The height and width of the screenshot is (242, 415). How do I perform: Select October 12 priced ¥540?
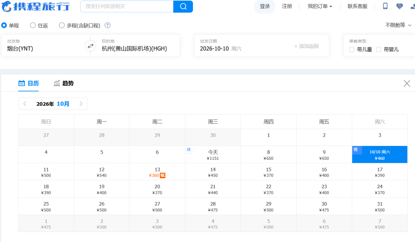pyautogui.click(x=101, y=172)
